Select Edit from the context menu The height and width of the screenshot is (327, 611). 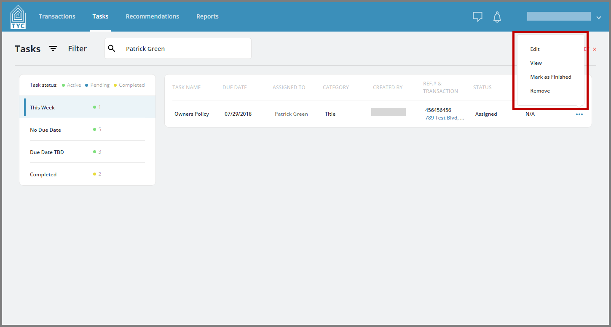(x=535, y=49)
